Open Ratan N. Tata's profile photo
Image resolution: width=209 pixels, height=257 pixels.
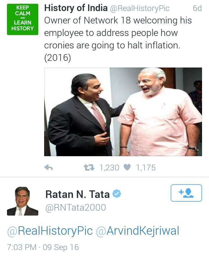tap(22, 201)
